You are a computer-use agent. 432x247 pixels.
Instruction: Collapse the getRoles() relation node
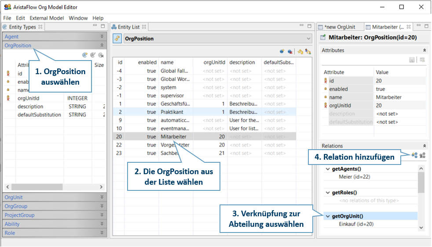pos(328,193)
